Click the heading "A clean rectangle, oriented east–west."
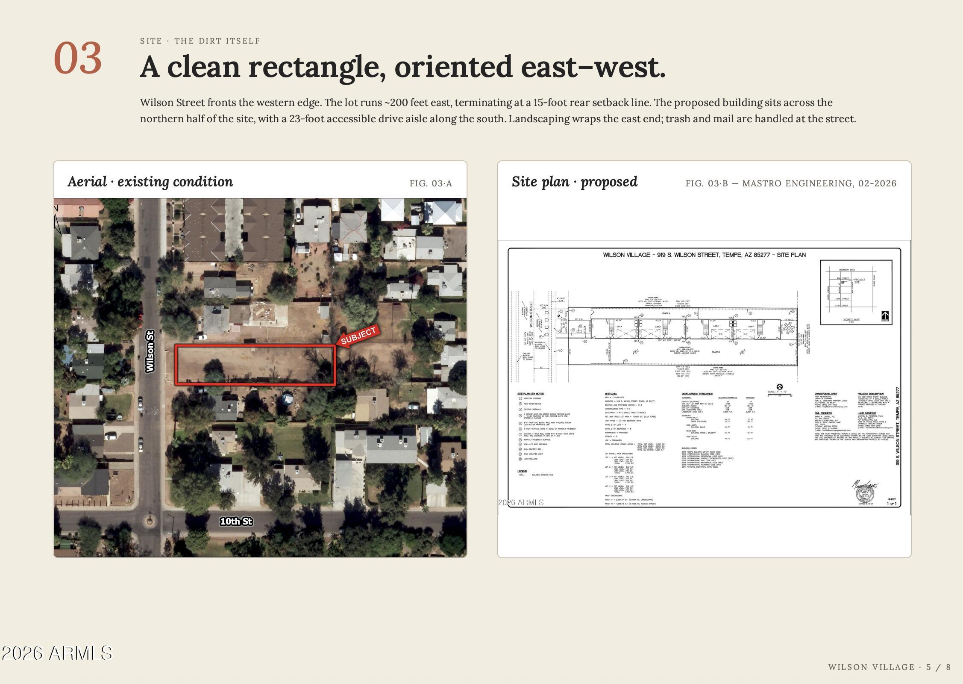Image resolution: width=963 pixels, height=684 pixels. pyautogui.click(x=402, y=67)
